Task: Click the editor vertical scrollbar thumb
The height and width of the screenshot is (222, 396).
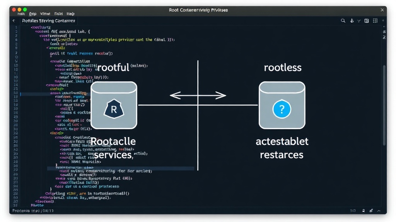Action: click(x=384, y=105)
